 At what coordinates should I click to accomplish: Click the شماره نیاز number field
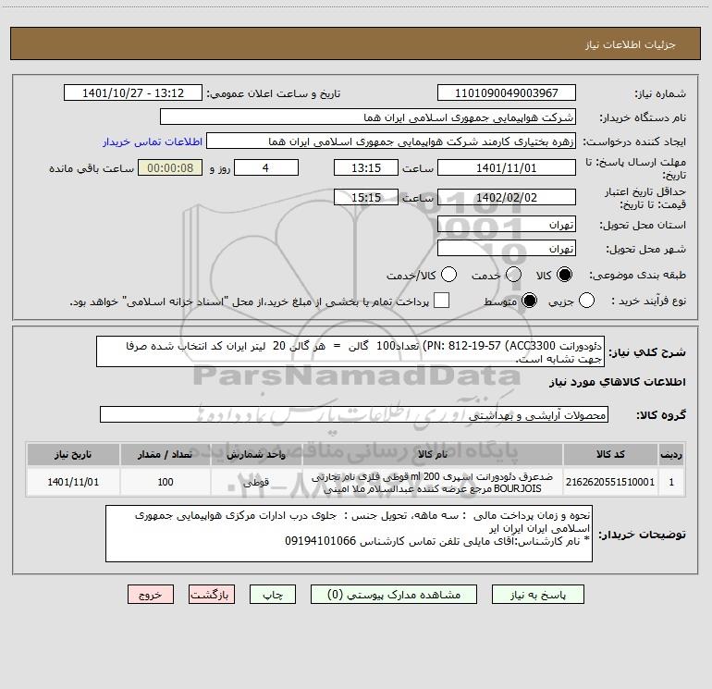click(x=506, y=93)
